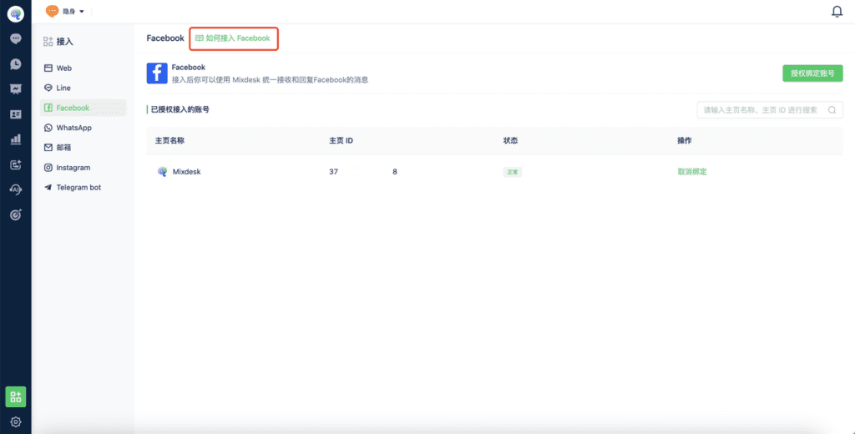The image size is (855, 434).
Task: Click the 授权绑定账号 green button
Action: pyautogui.click(x=812, y=73)
